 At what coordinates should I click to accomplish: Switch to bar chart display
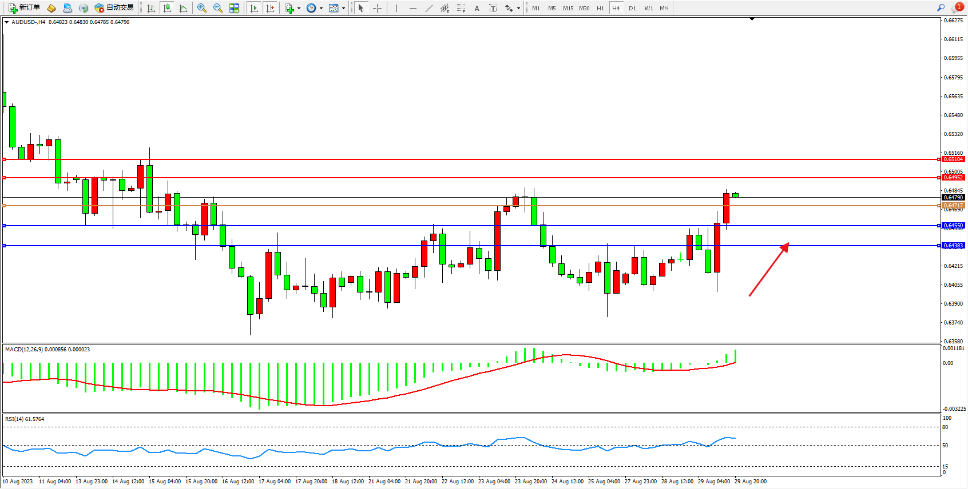click(x=151, y=8)
